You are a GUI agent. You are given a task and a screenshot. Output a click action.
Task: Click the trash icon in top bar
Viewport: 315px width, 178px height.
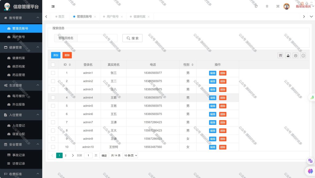(x=267, y=6)
